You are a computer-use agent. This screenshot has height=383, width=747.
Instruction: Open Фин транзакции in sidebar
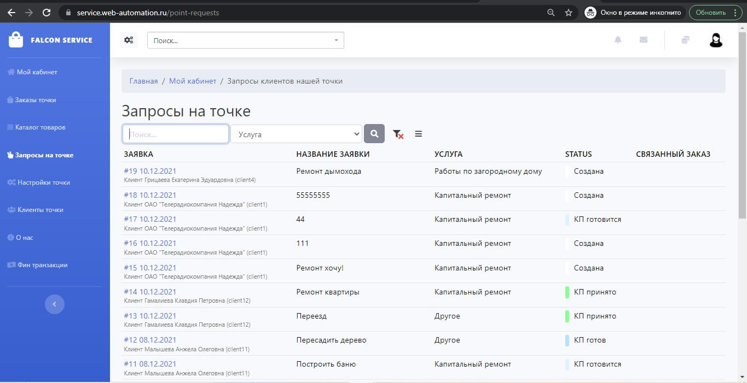(x=38, y=265)
